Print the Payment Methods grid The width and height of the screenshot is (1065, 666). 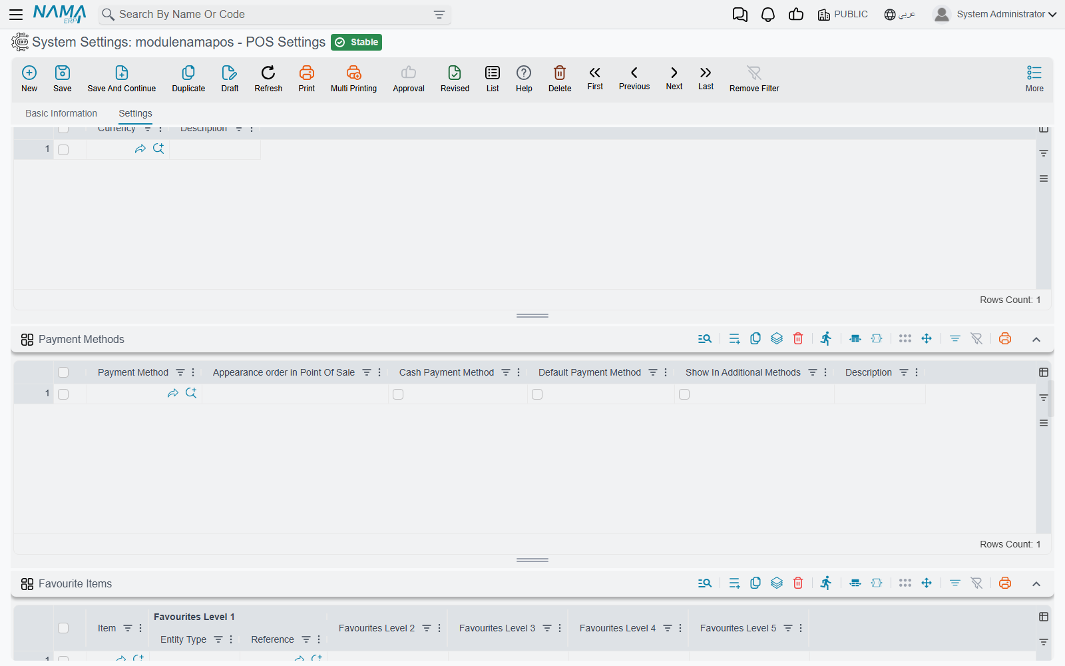point(1005,339)
